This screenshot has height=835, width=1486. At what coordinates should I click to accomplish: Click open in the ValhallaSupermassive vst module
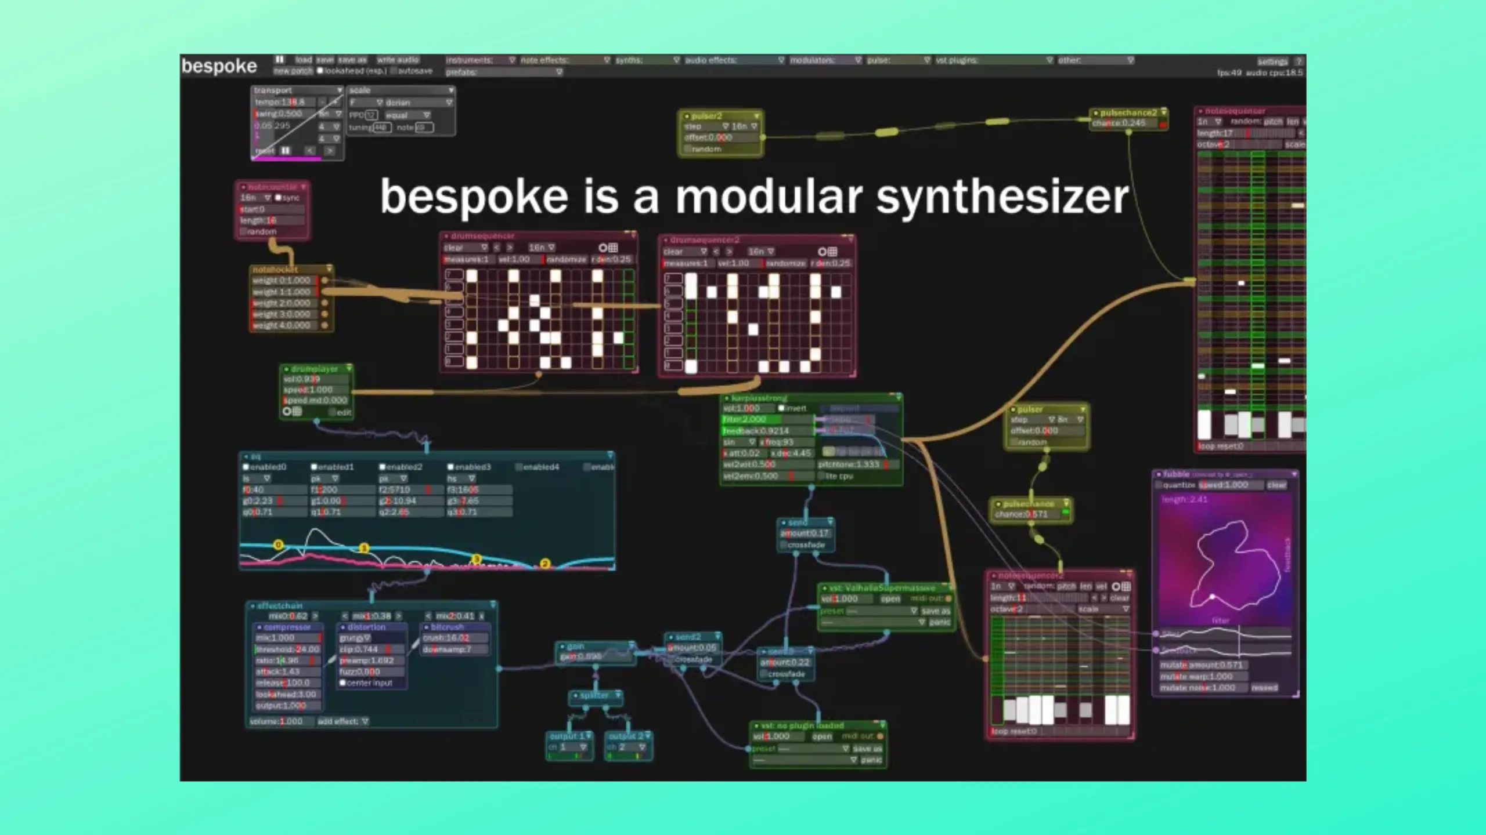[890, 598]
